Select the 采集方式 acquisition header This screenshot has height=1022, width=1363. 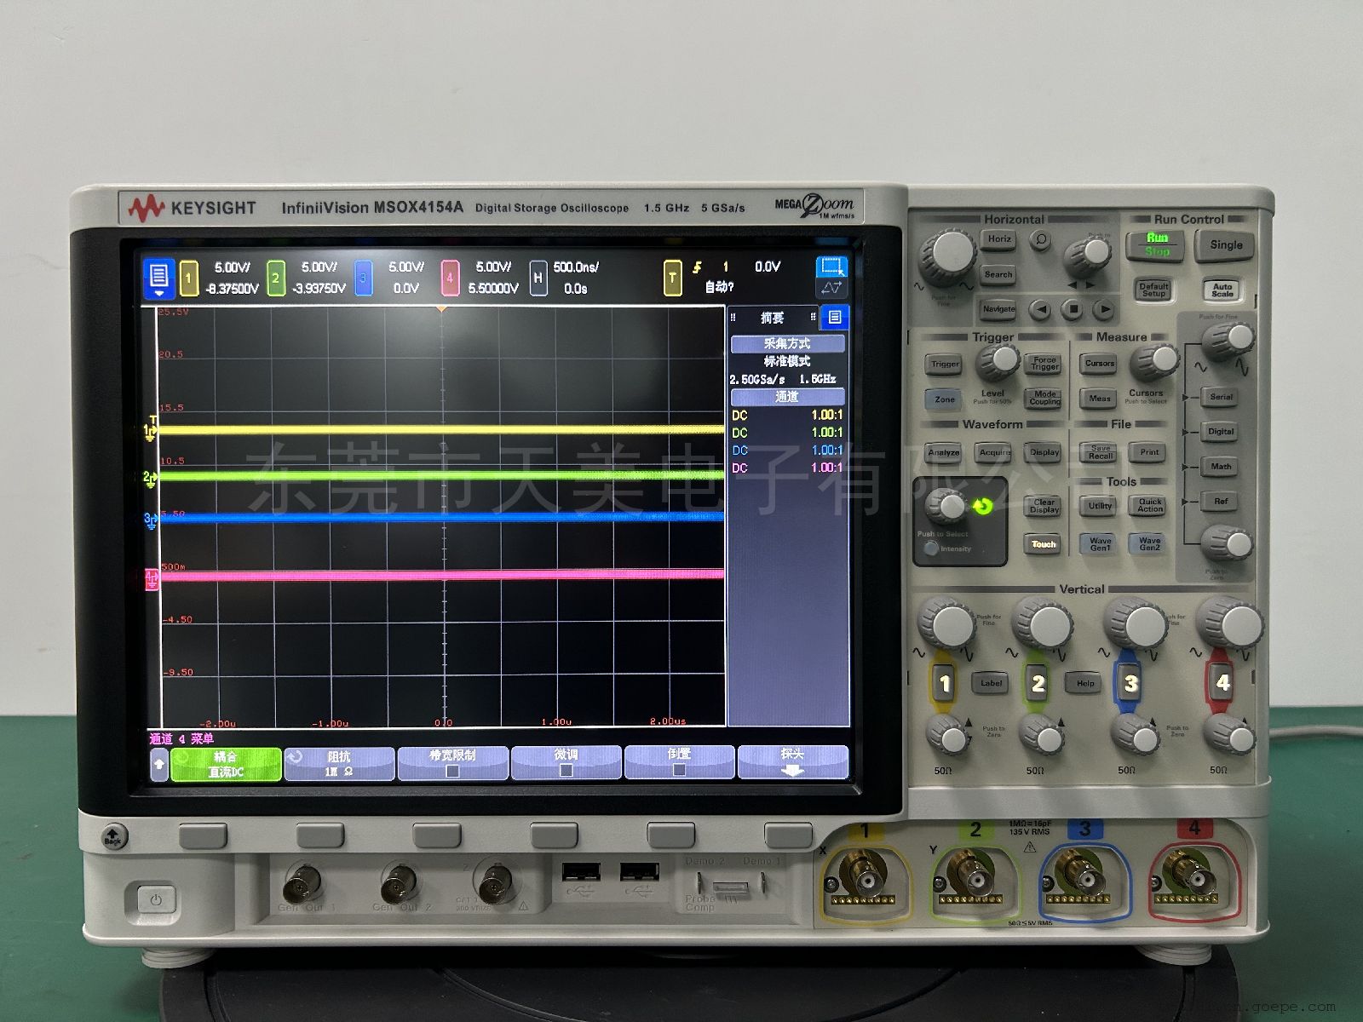pyautogui.click(x=787, y=343)
